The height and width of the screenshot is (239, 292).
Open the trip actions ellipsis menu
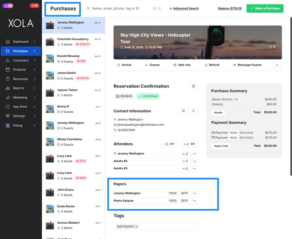pos(277,65)
